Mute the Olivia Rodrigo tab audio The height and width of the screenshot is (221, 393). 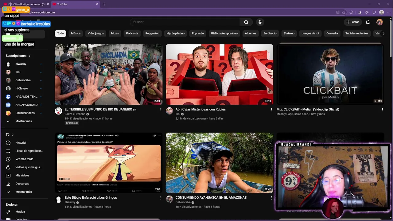pyautogui.click(x=10, y=4)
